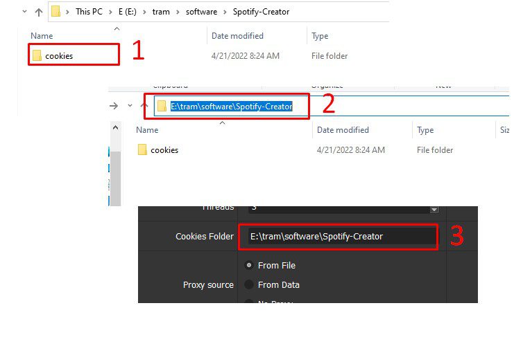514x355 pixels.
Task: Select 'E (E:)' breadcrumb segment
Action: [127, 12]
